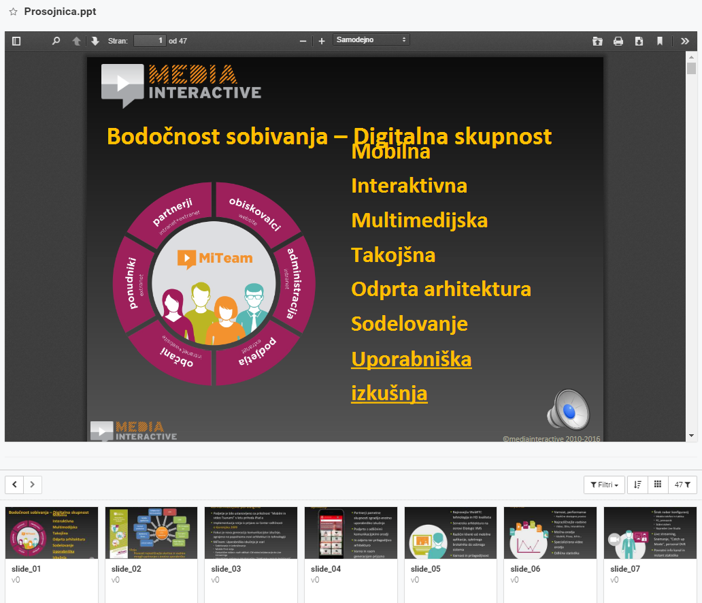Zoom out with the minus button

point(303,42)
